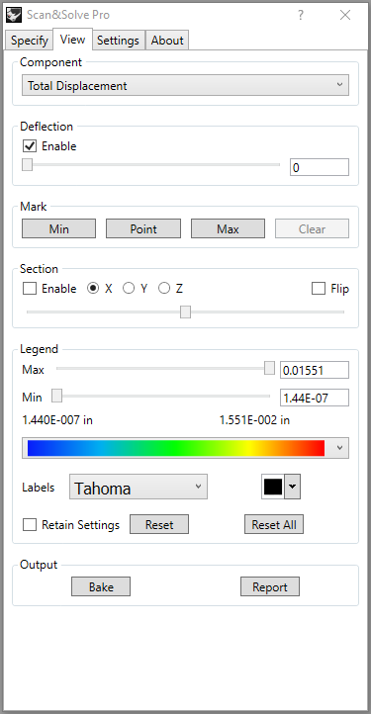The image size is (371, 714).
Task: Uncheck the Deflection Enable checkbox
Action: [x=30, y=146]
